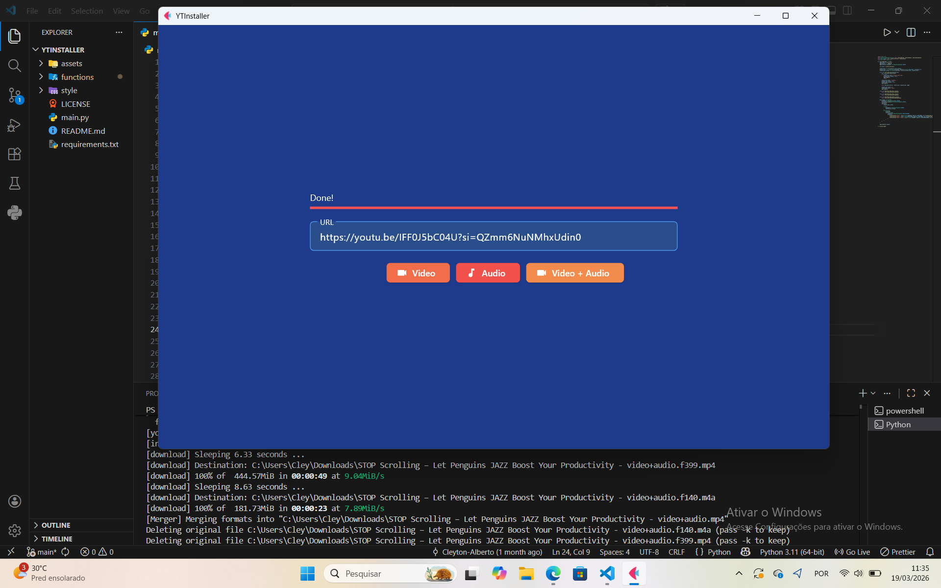This screenshot has height=588, width=941.
Task: Open the Python sidebar view
Action: pyautogui.click(x=14, y=212)
